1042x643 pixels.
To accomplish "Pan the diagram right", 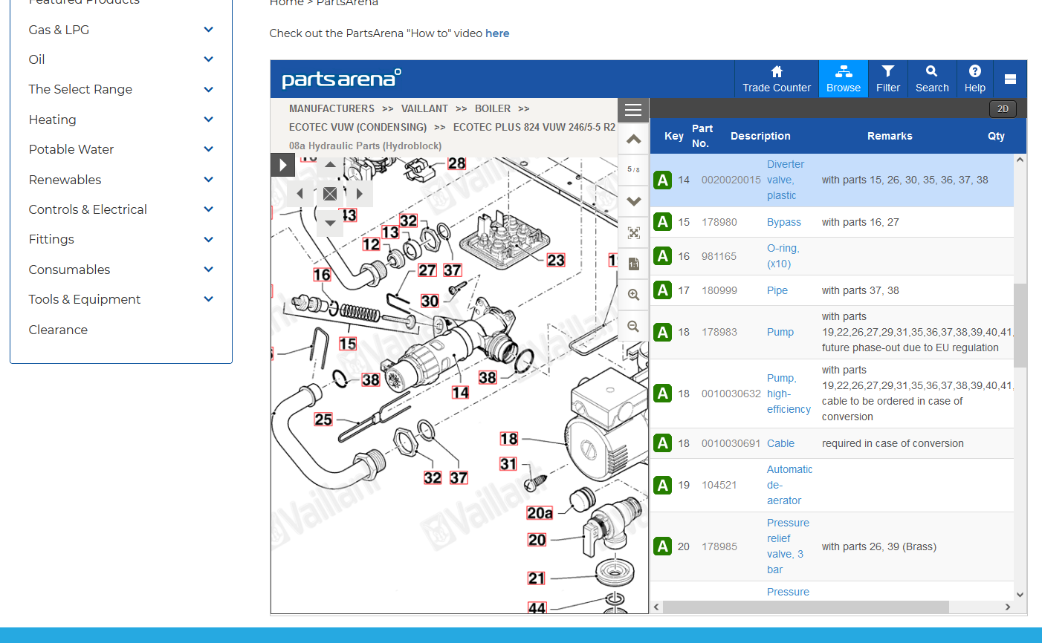I will coord(360,194).
